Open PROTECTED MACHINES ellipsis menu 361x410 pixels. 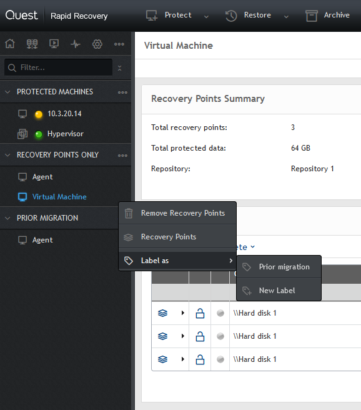[122, 92]
